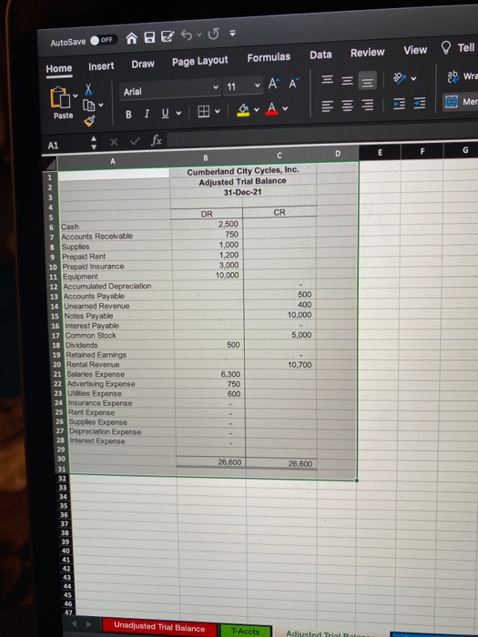Open the View ribbon tab
The image size is (478, 637).
click(415, 50)
